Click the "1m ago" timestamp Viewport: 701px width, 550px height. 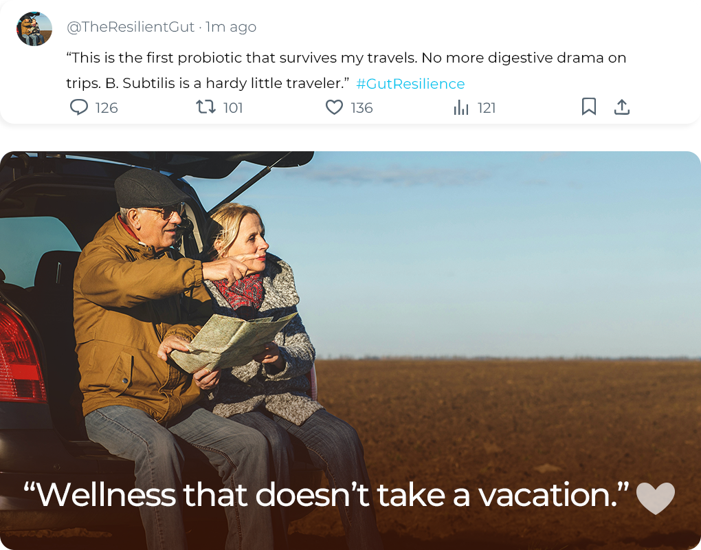[231, 27]
